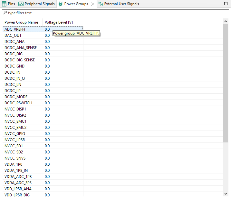Click the Power Groups plug icon

tap(61, 4)
